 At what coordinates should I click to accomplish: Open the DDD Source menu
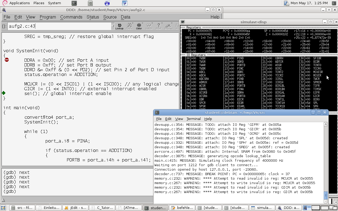110,17
